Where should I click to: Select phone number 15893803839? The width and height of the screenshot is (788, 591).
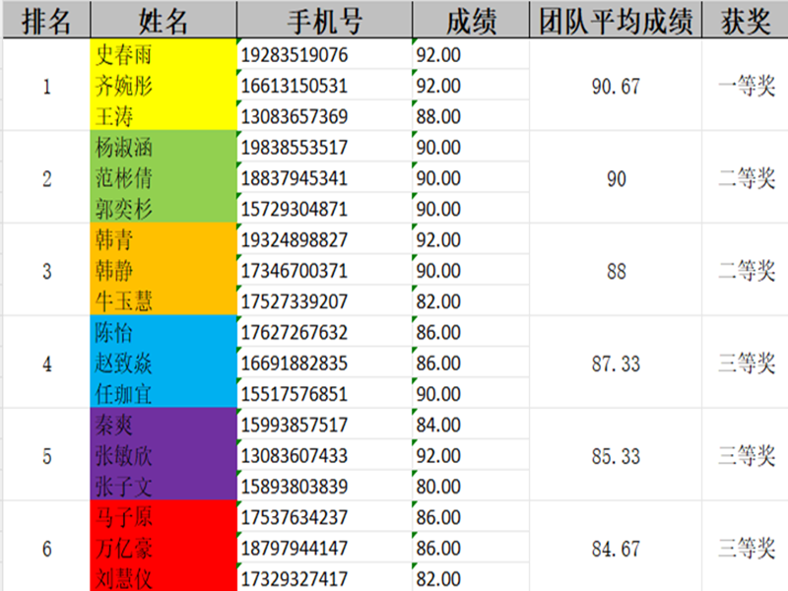tap(324, 486)
